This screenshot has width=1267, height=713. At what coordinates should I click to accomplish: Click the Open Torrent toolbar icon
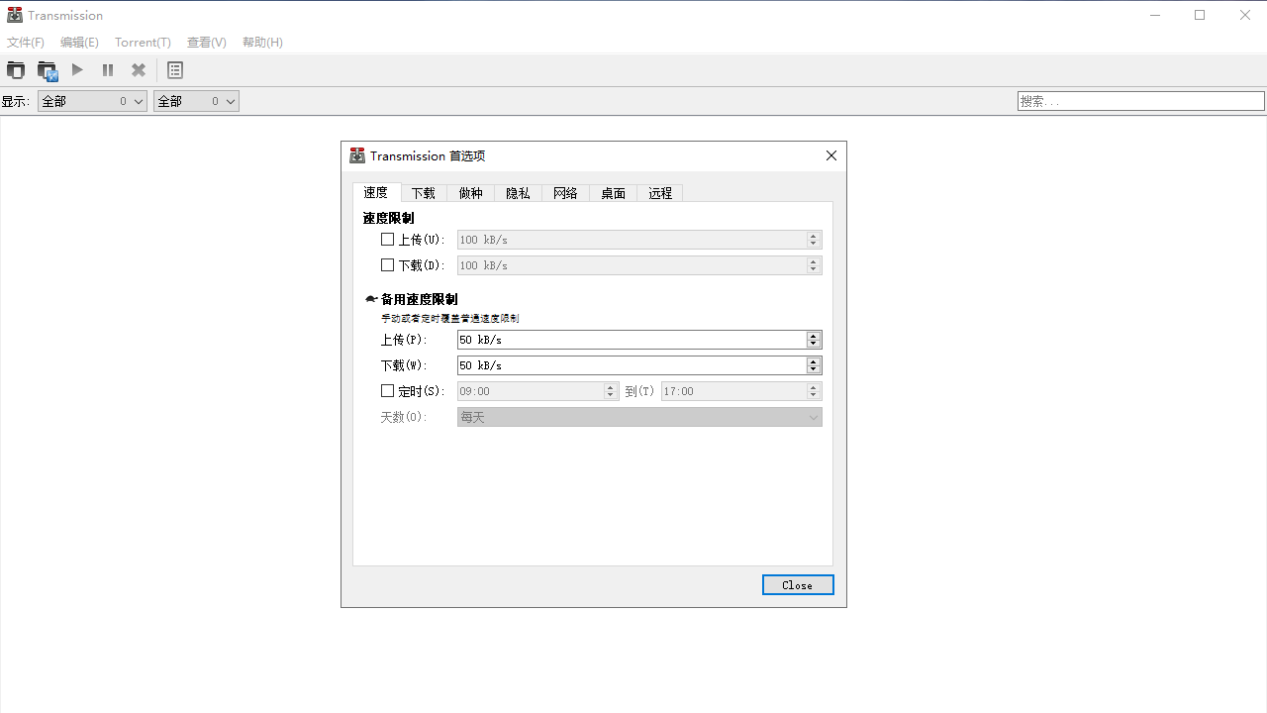pyautogui.click(x=16, y=70)
